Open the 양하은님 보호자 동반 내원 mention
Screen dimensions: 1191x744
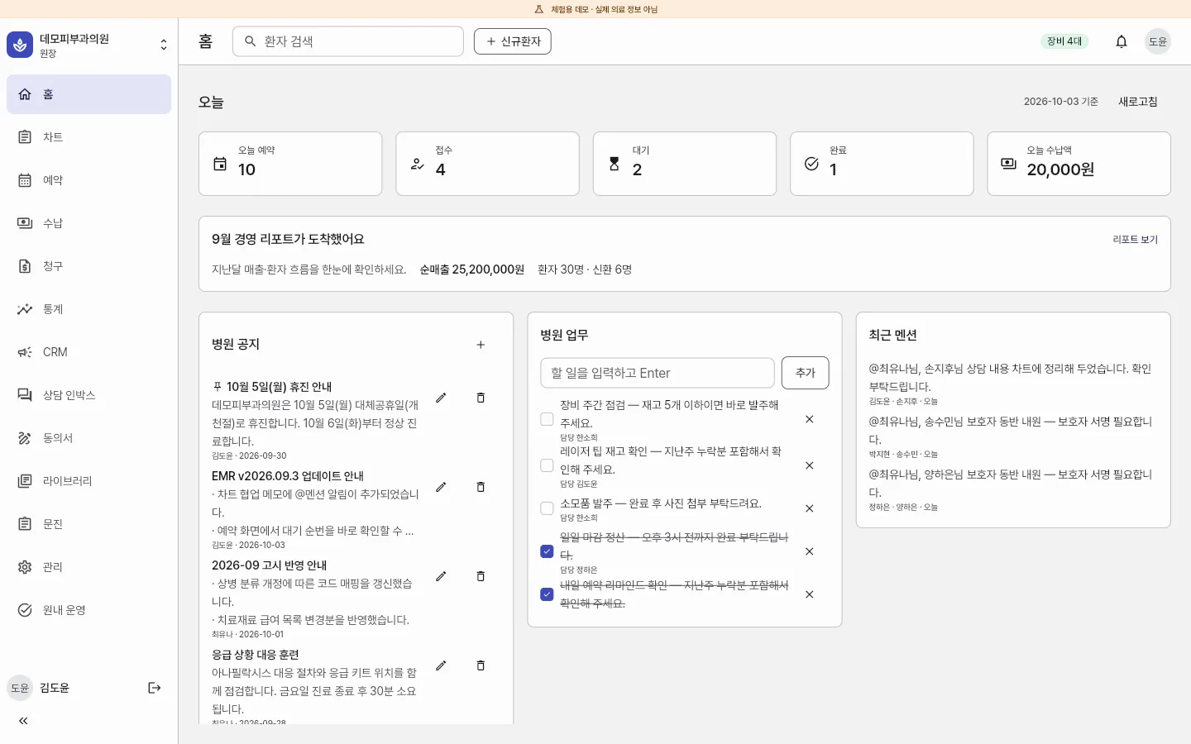[1013, 490]
